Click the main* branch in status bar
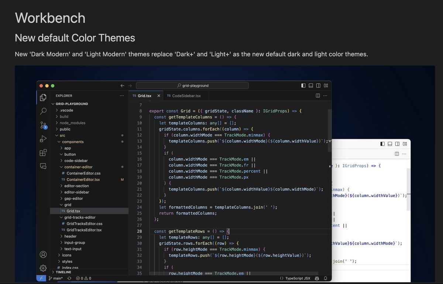This screenshot has width=443, height=284. (x=55, y=278)
